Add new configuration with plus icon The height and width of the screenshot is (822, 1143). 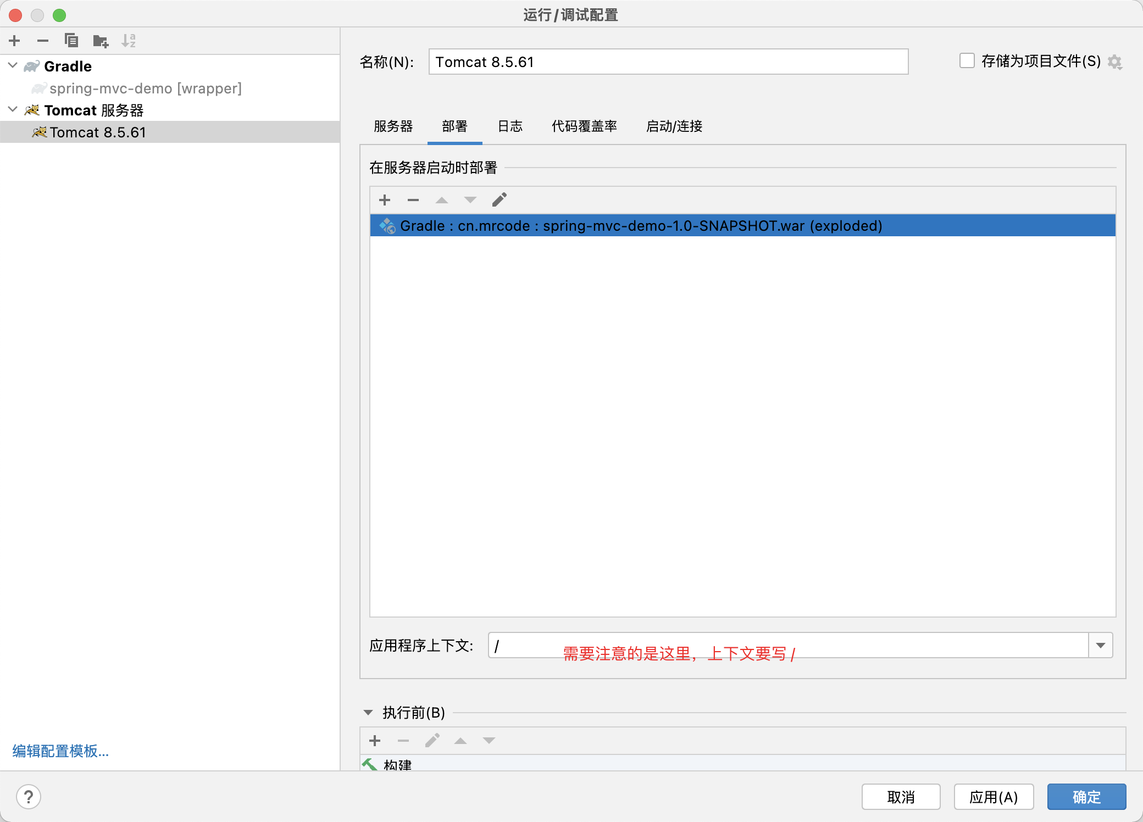point(15,41)
